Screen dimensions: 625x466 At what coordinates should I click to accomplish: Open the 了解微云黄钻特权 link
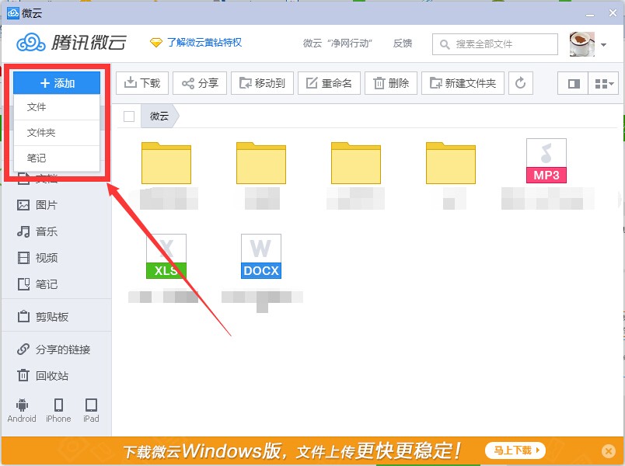point(196,42)
